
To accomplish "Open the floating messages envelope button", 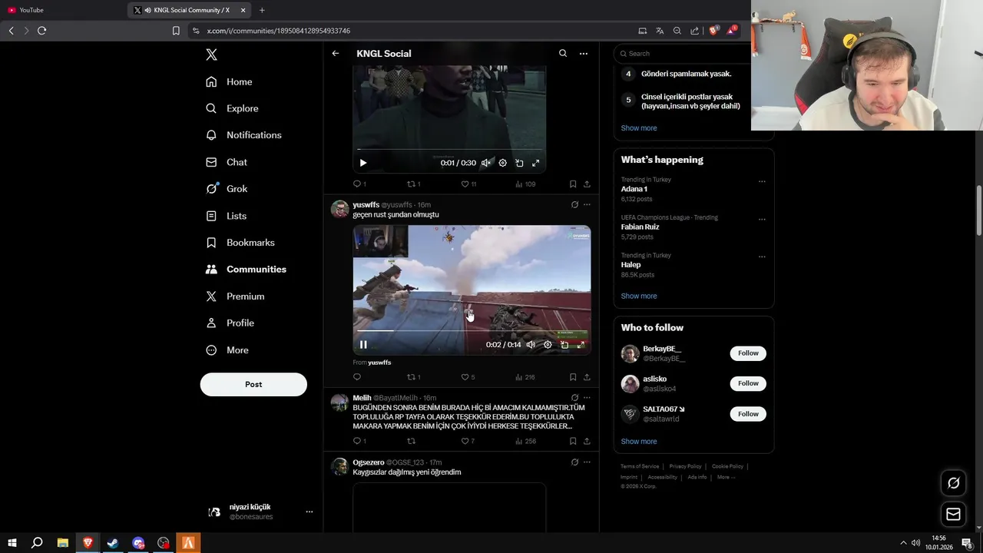I will [953, 515].
